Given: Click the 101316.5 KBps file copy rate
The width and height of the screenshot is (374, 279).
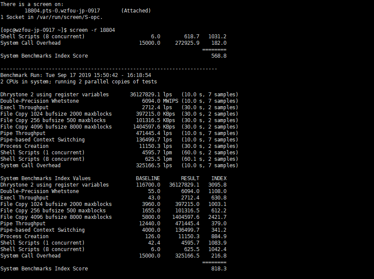Looking at the screenshot, I should point(155,120).
